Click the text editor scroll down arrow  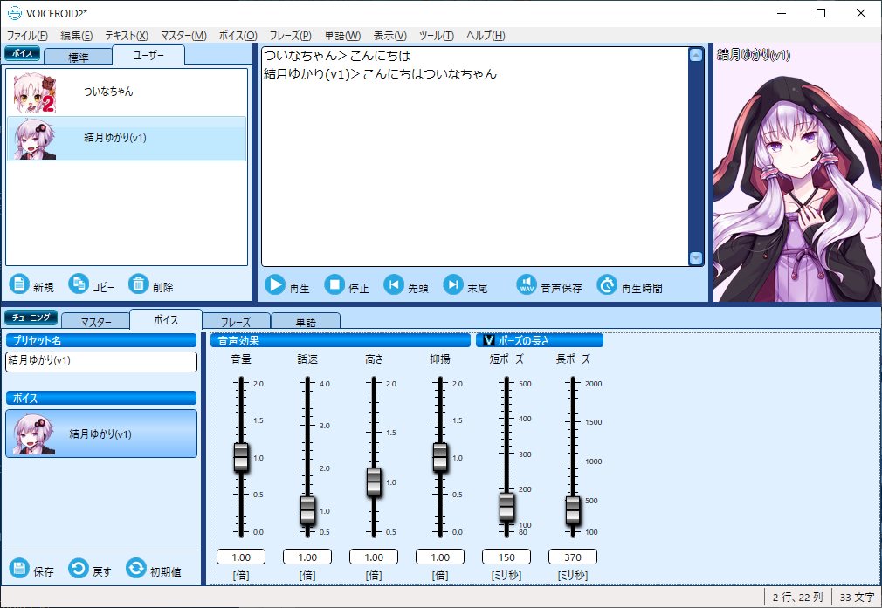coord(696,258)
